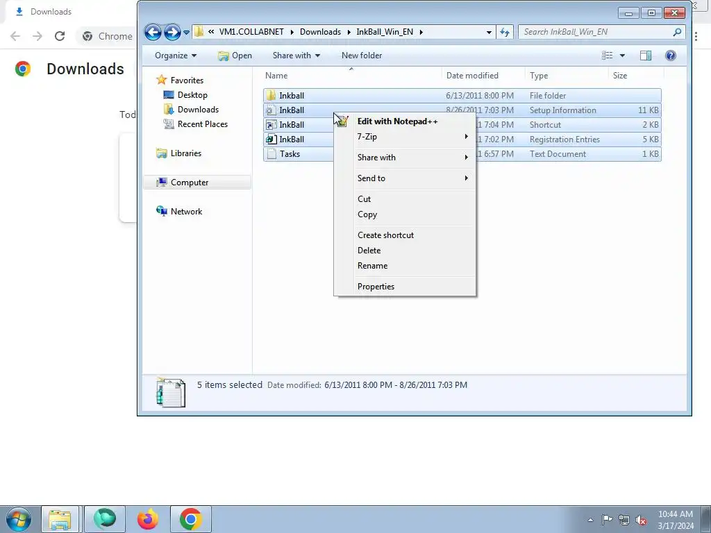Image resolution: width=711 pixels, height=533 pixels.
Task: Click Chrome's back arrow
Action: (15, 36)
